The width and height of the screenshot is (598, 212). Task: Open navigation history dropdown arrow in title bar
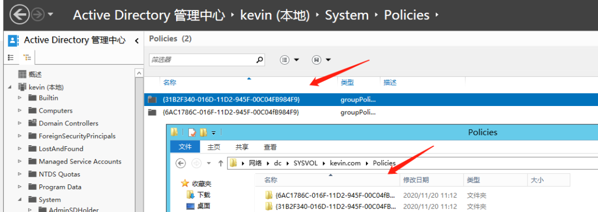(x=50, y=15)
